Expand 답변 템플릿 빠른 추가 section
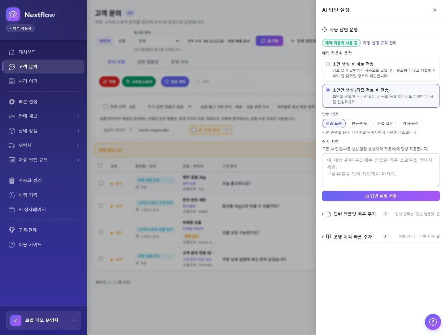The image size is (446, 335). click(x=381, y=214)
